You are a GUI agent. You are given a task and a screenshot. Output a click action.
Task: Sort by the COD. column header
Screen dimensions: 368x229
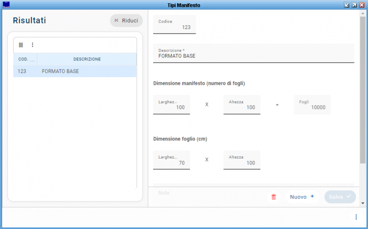[23, 59]
